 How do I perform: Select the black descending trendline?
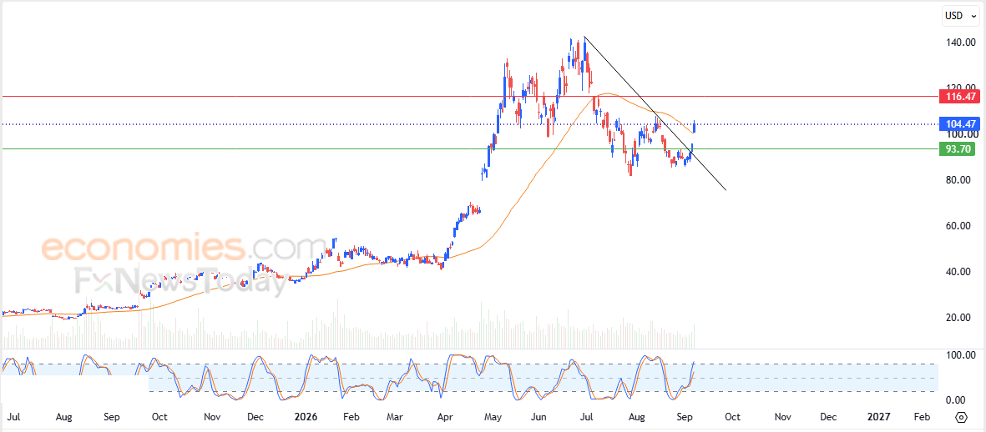pyautogui.click(x=654, y=113)
